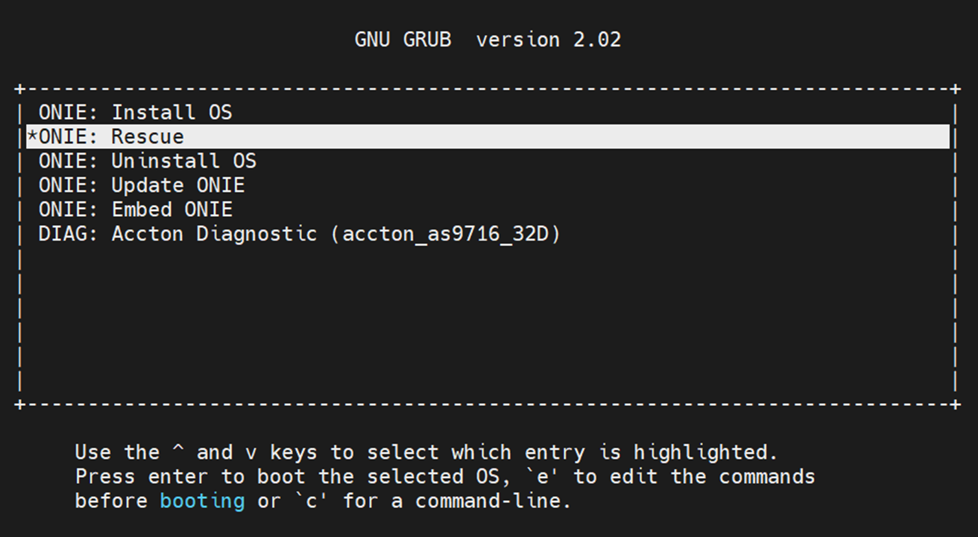Click the v key symbol in instructions
The image size is (978, 537).
[251, 454]
